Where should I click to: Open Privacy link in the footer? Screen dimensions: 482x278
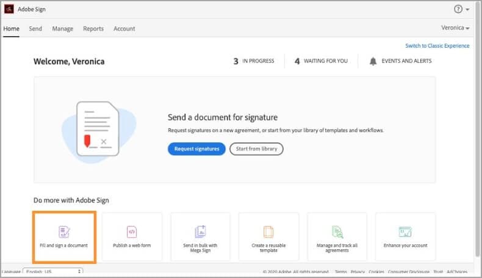pos(358,272)
